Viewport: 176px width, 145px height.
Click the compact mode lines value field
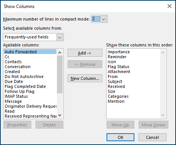pyautogui.click(x=96, y=19)
